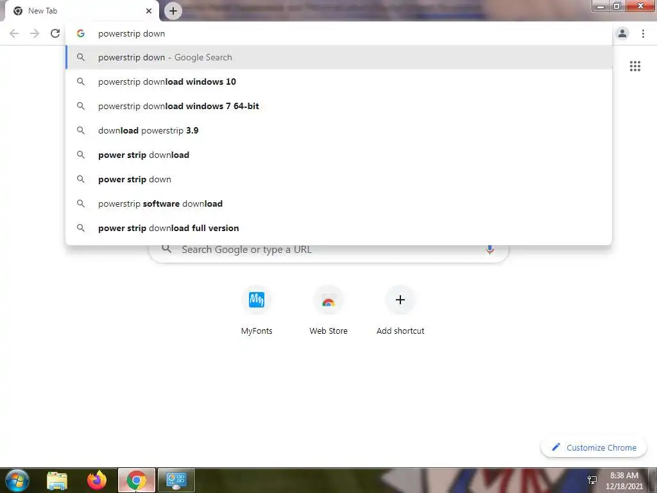The height and width of the screenshot is (493, 657).
Task: Choose 'download powerstrip 3.9' suggestion
Action: (339, 130)
